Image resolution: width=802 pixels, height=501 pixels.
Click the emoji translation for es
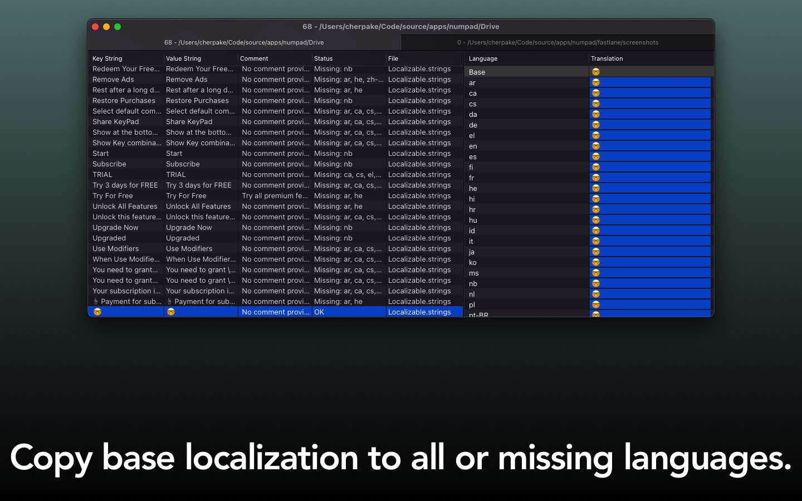point(596,156)
